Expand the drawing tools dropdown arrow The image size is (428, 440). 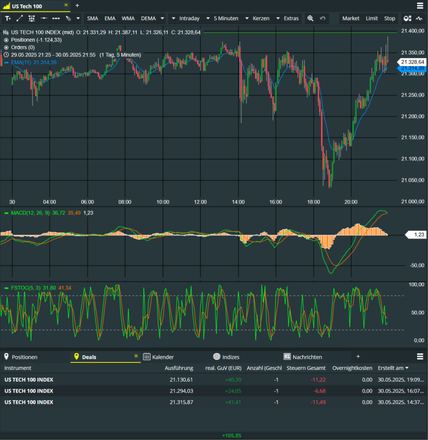[78, 18]
